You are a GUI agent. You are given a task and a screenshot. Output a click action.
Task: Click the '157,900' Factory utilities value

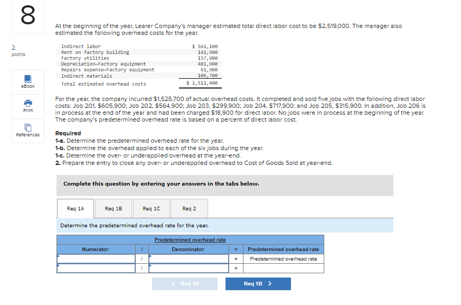(x=208, y=58)
